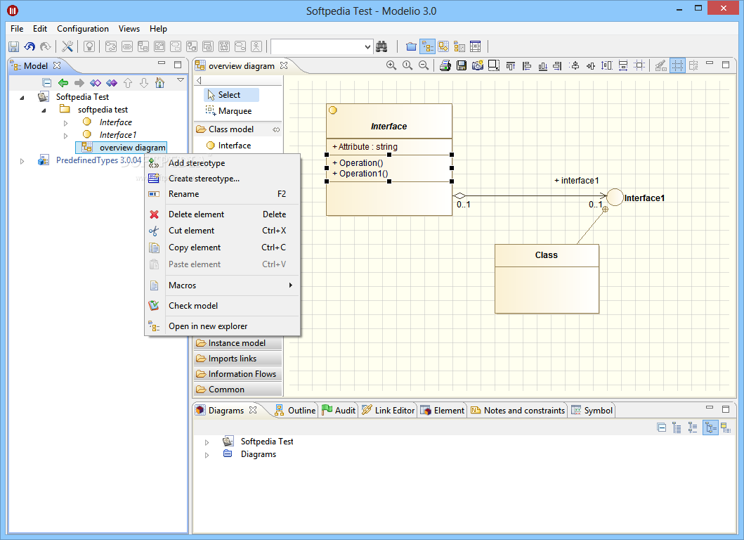Click align right icon in diagram toolbar
This screenshot has width=744, height=540.
coord(558,65)
